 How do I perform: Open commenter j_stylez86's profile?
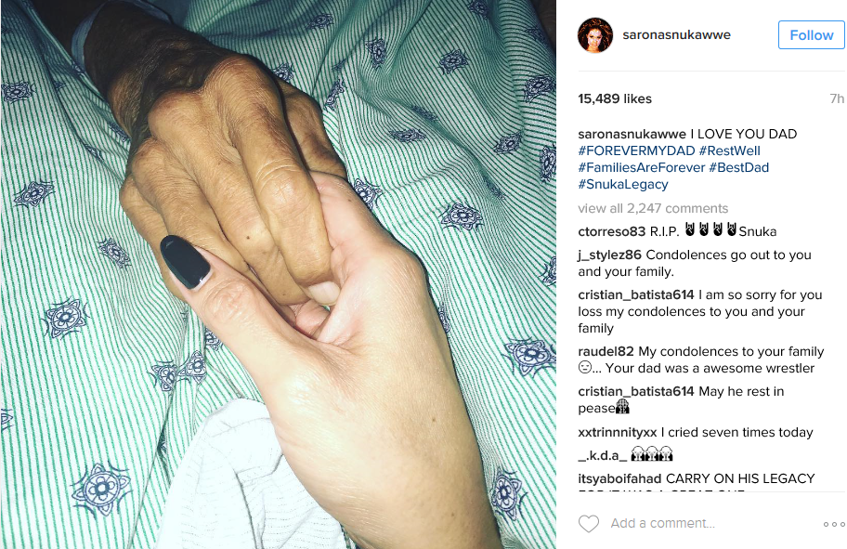tap(609, 255)
